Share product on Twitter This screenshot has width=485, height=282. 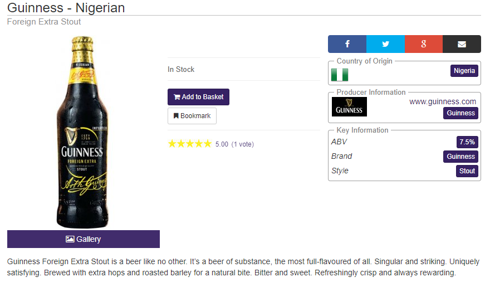tap(385, 44)
